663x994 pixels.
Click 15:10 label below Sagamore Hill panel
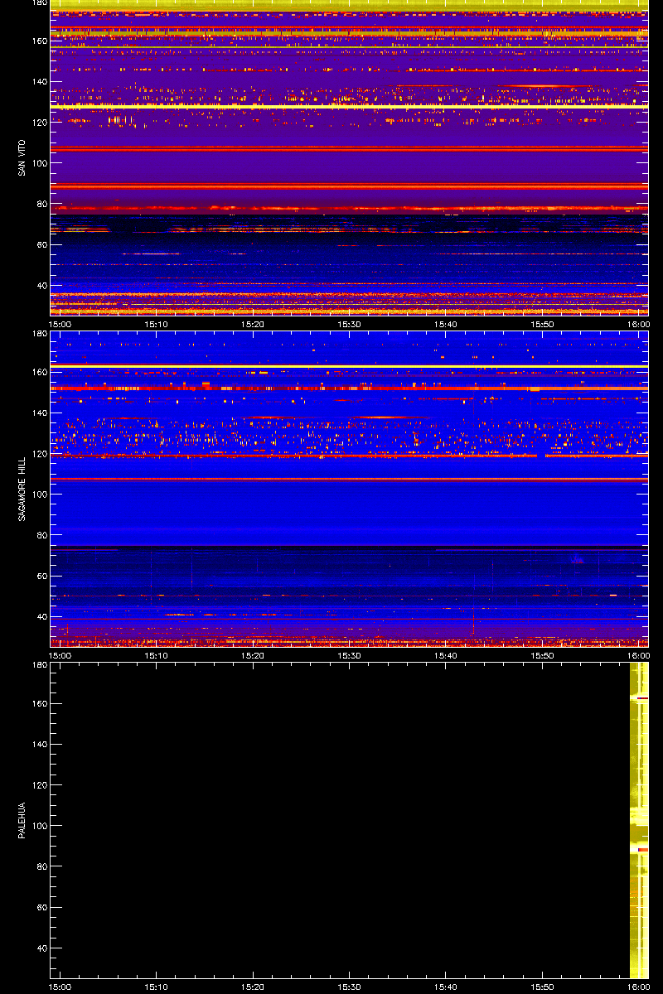(157, 655)
